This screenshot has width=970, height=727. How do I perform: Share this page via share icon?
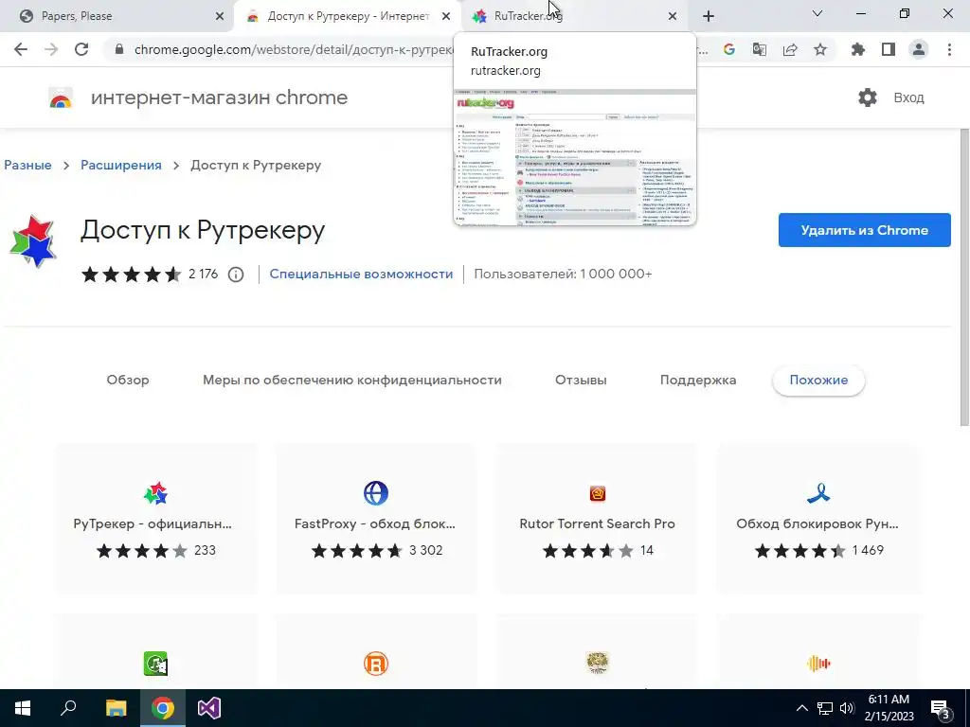[x=790, y=49]
